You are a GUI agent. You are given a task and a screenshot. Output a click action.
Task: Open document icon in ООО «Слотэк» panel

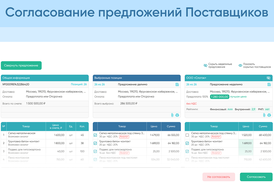(x=269, y=84)
